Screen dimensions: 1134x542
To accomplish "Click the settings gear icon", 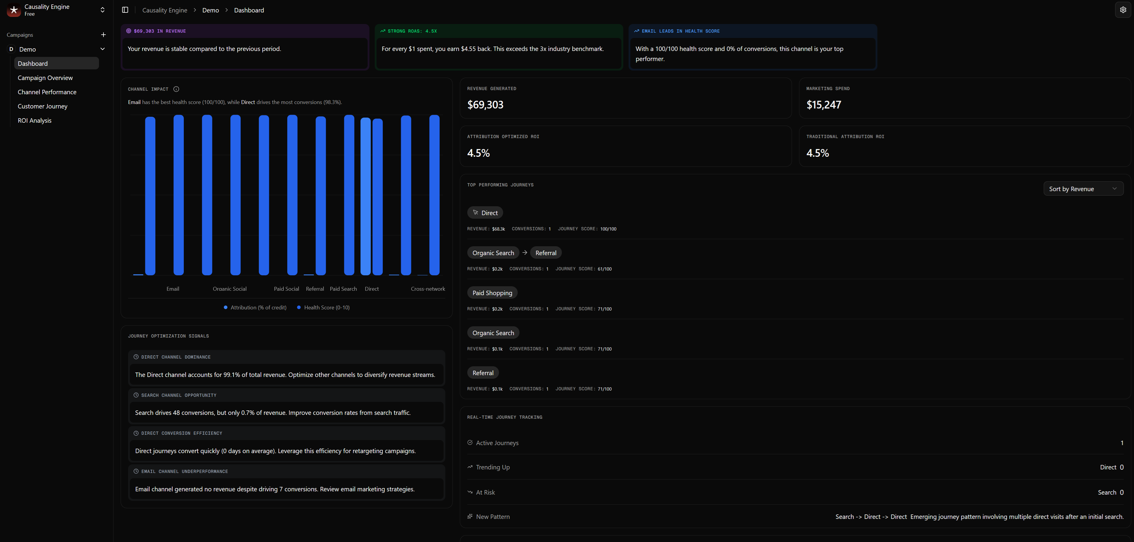I will (x=1123, y=10).
